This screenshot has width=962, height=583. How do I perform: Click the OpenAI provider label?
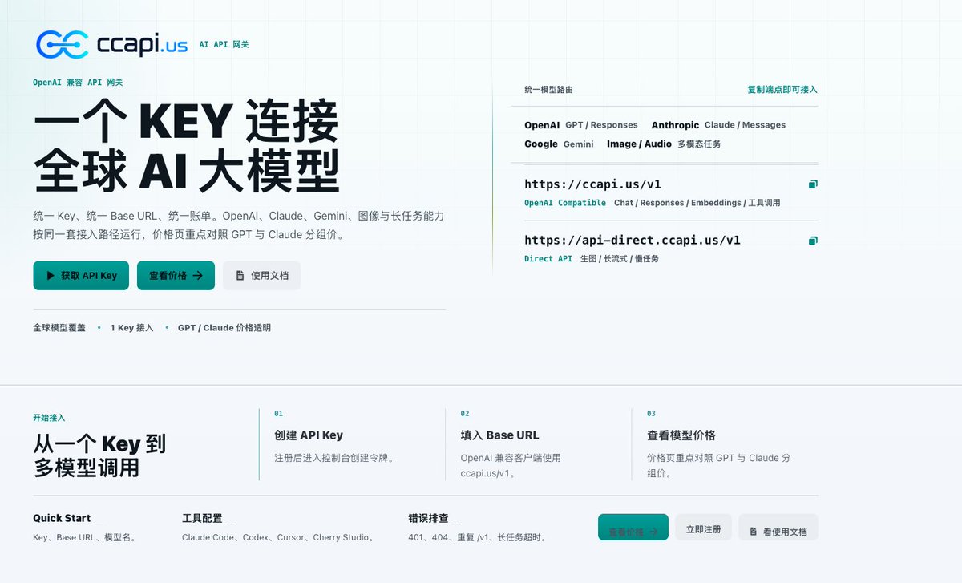[x=542, y=125]
